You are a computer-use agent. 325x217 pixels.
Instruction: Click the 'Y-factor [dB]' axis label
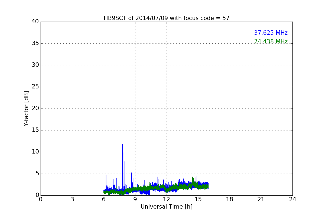[26, 108]
